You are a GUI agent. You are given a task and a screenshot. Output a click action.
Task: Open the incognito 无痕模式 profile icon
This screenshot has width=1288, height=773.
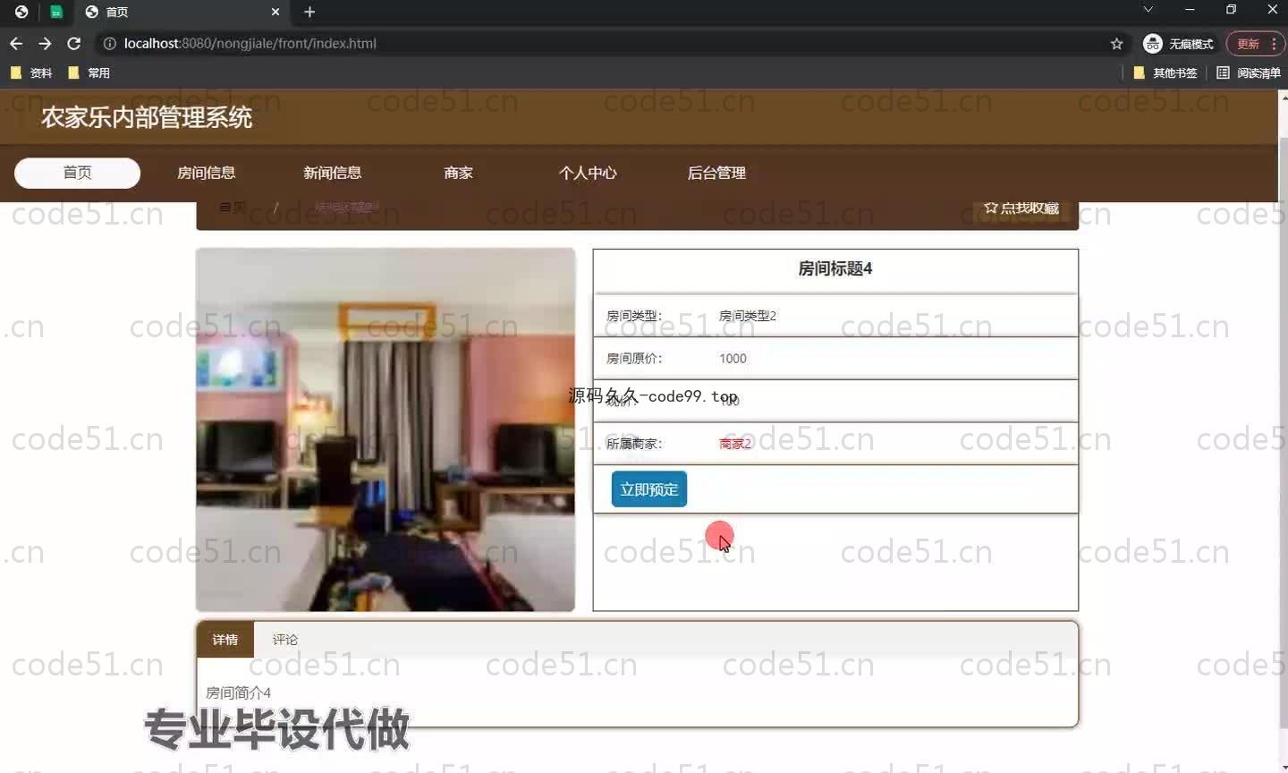point(1153,43)
